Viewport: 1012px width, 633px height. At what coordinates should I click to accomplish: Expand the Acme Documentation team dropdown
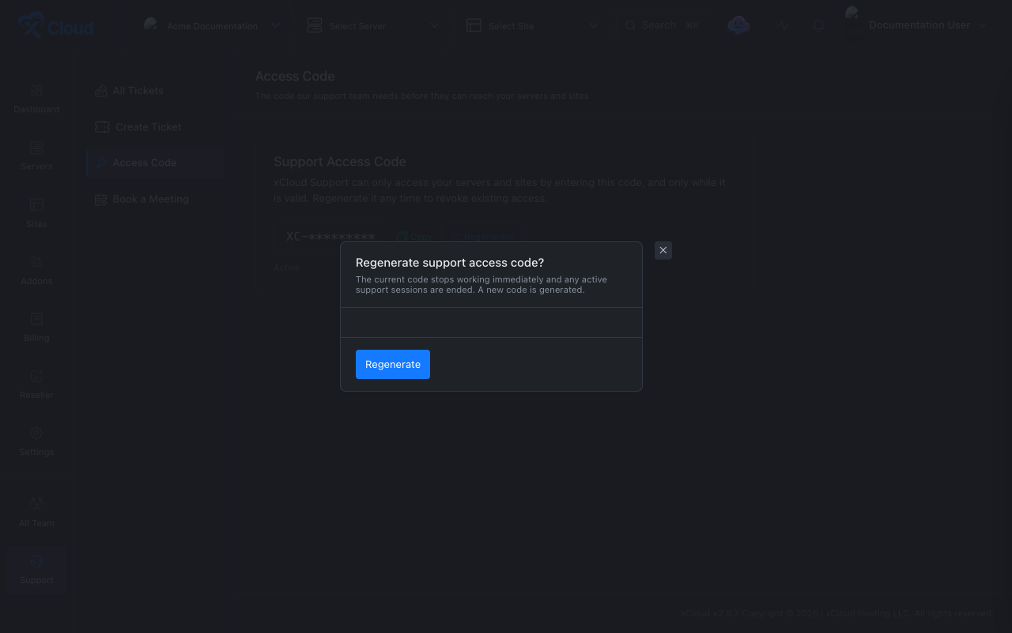(212, 25)
